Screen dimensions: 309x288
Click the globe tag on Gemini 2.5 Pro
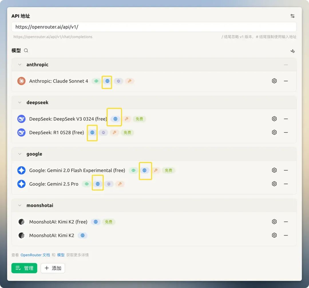click(98, 184)
